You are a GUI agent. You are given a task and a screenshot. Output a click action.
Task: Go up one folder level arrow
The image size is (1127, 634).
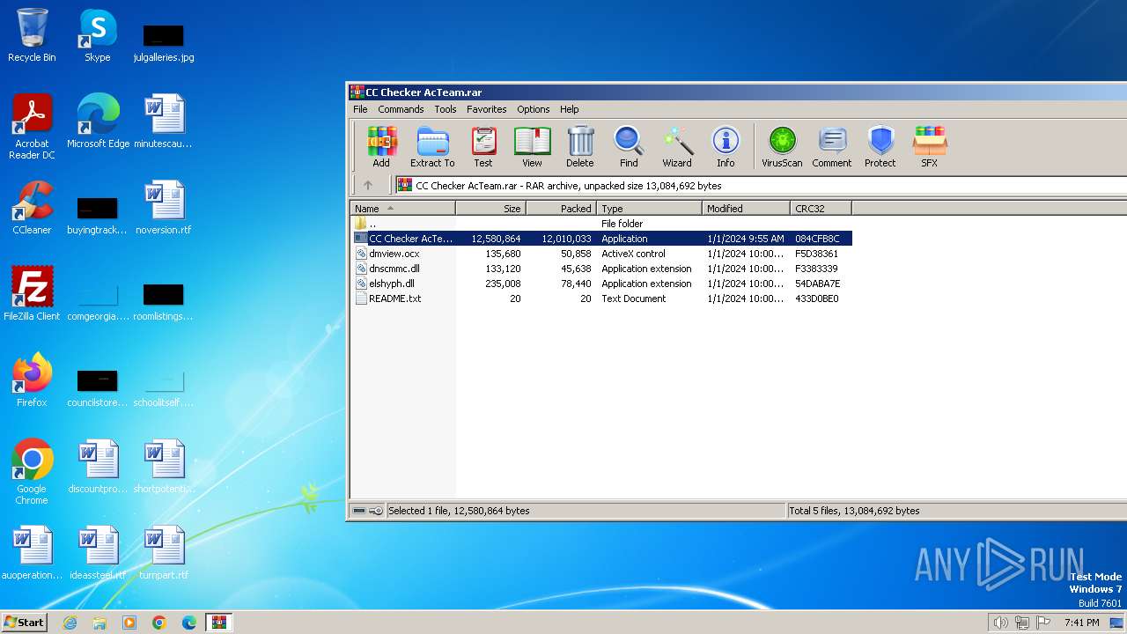[368, 185]
